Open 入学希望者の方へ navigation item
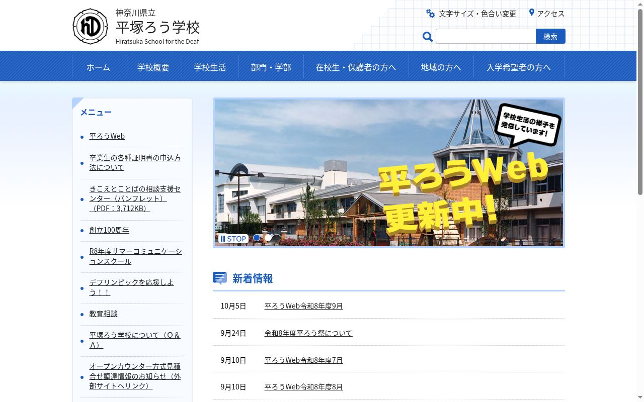This screenshot has height=402, width=644. coord(519,67)
